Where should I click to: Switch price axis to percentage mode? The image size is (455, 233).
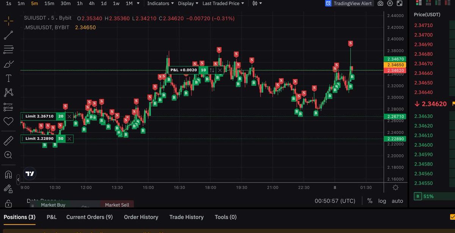pos(370,201)
